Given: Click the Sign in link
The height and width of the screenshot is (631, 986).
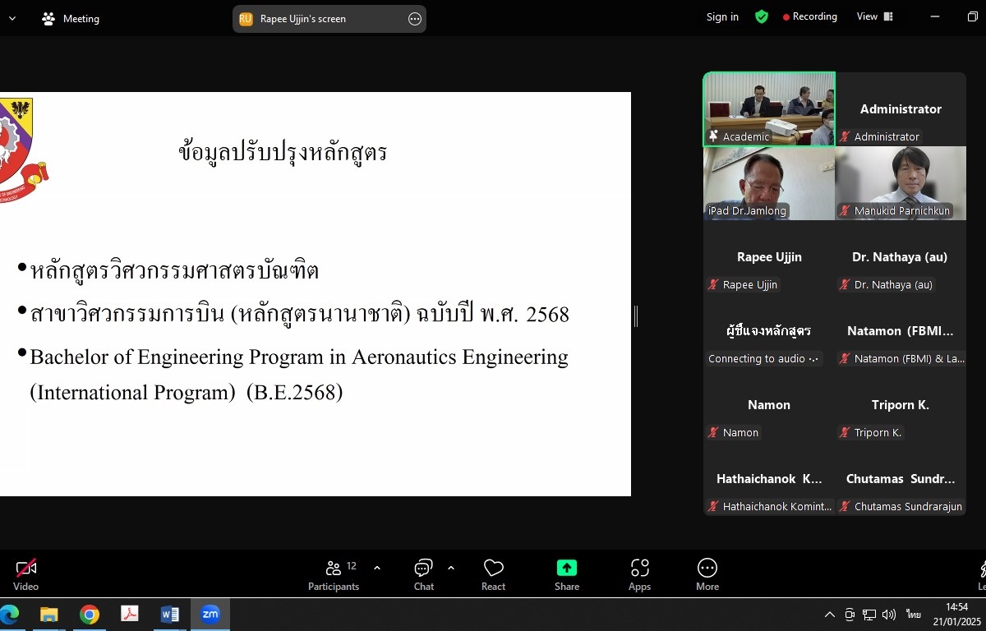Looking at the screenshot, I should point(722,17).
